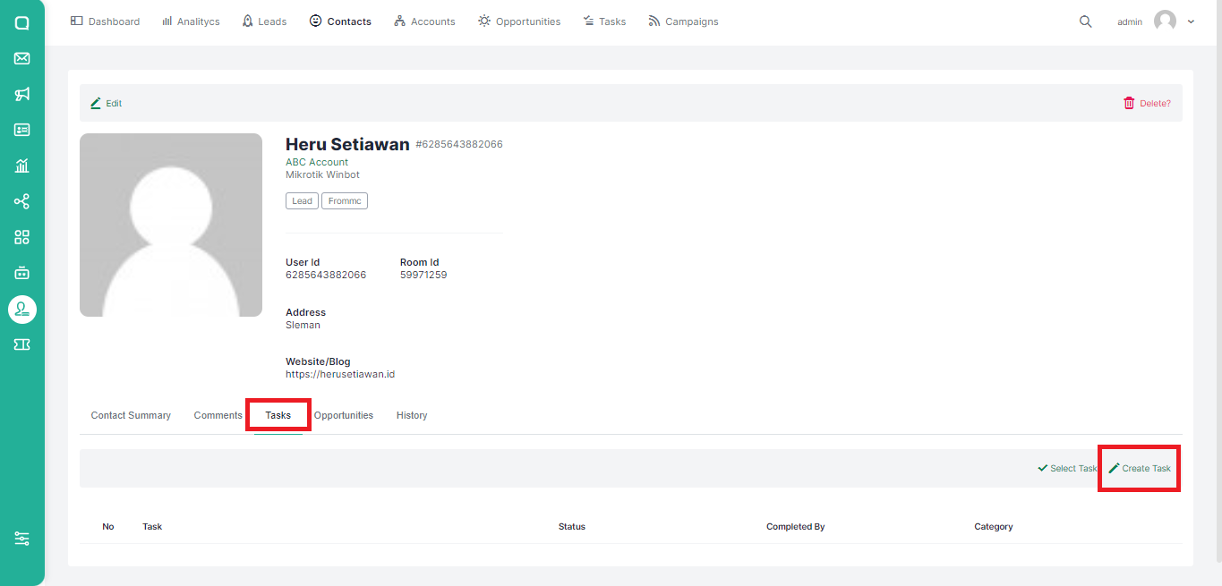The image size is (1222, 586).
Task: Open the robot bot icon in the sidebar
Action: coord(22,273)
